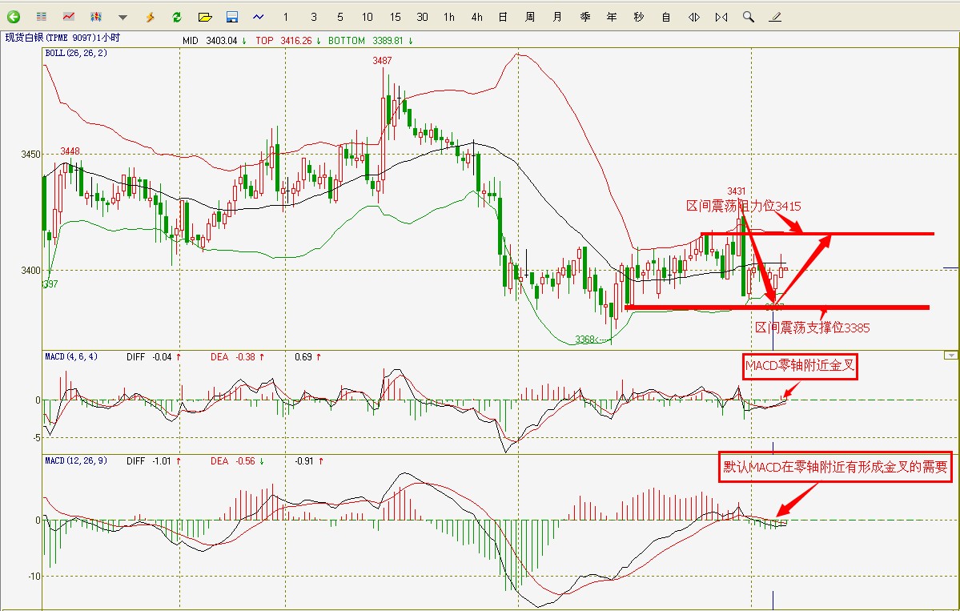Select the red line chart icon

tap(69, 16)
